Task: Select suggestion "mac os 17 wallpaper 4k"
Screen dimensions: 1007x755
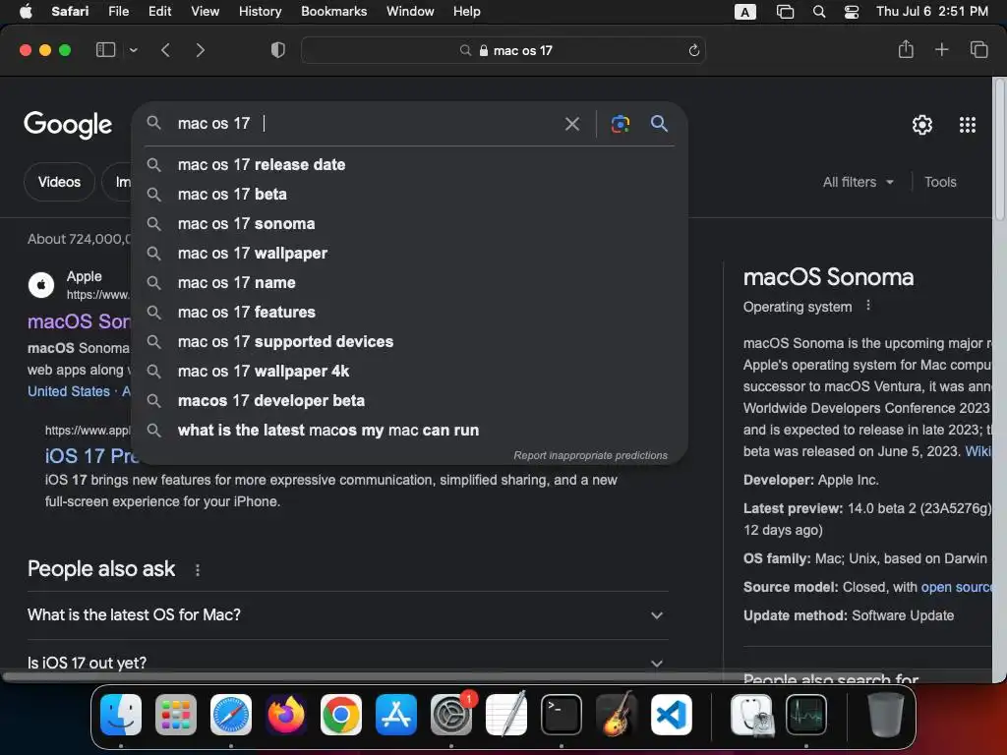Action: [409, 372]
